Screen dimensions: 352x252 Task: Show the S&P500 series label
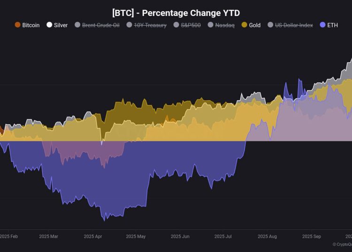[191, 25]
